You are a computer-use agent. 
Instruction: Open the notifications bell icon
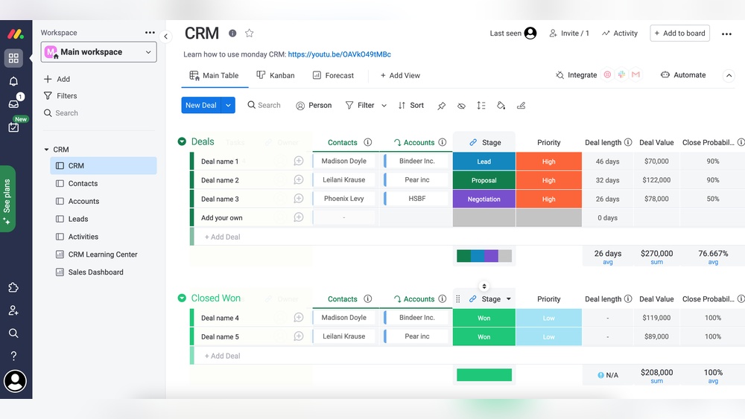[x=13, y=81]
